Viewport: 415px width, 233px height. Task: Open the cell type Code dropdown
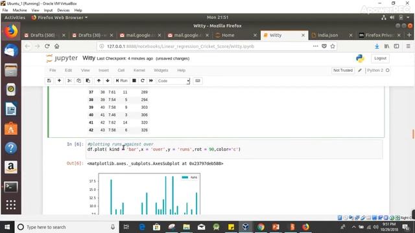(173, 81)
